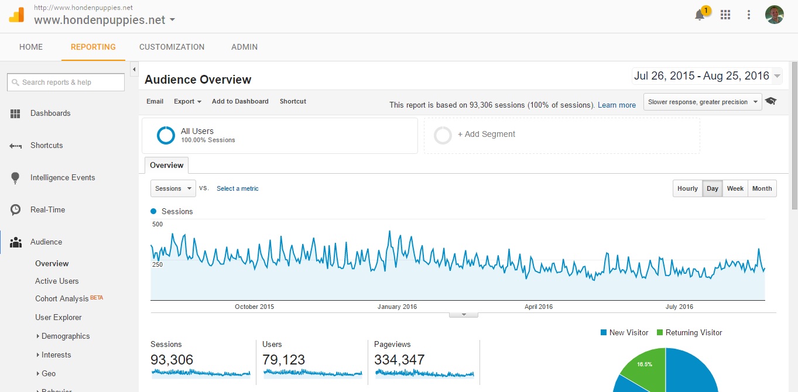Click the Dashboards grid icon
The image size is (798, 392).
[16, 114]
